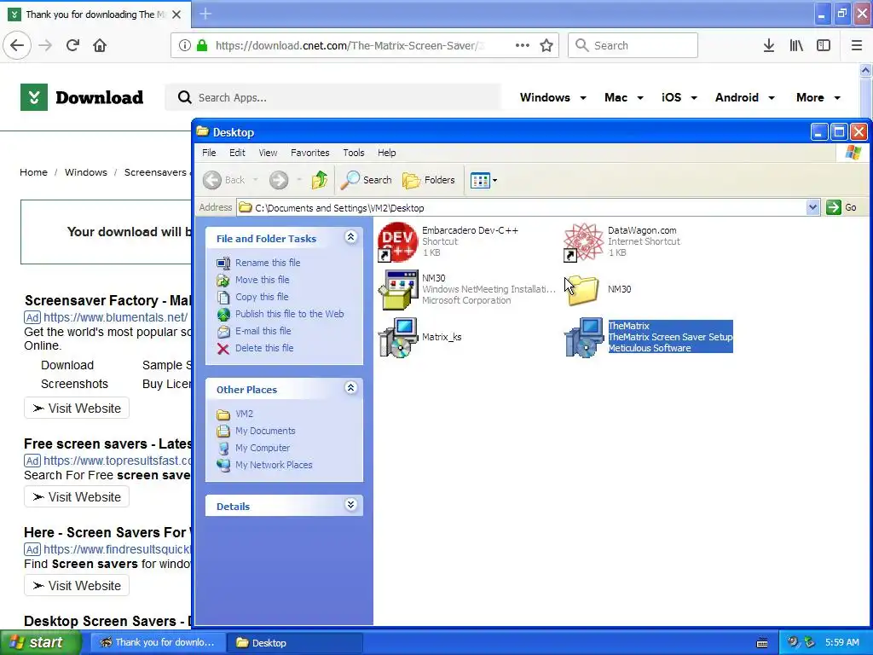The height and width of the screenshot is (655, 873).
Task: Open the Favorites menu
Action: click(x=310, y=153)
